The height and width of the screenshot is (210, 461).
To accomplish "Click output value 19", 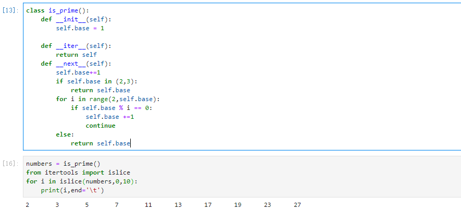I will point(238,205).
